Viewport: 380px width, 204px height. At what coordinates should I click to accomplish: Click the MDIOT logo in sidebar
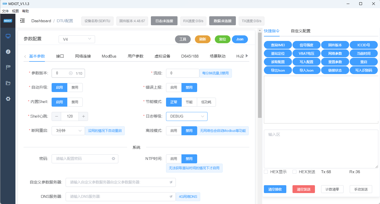[x=8, y=21]
